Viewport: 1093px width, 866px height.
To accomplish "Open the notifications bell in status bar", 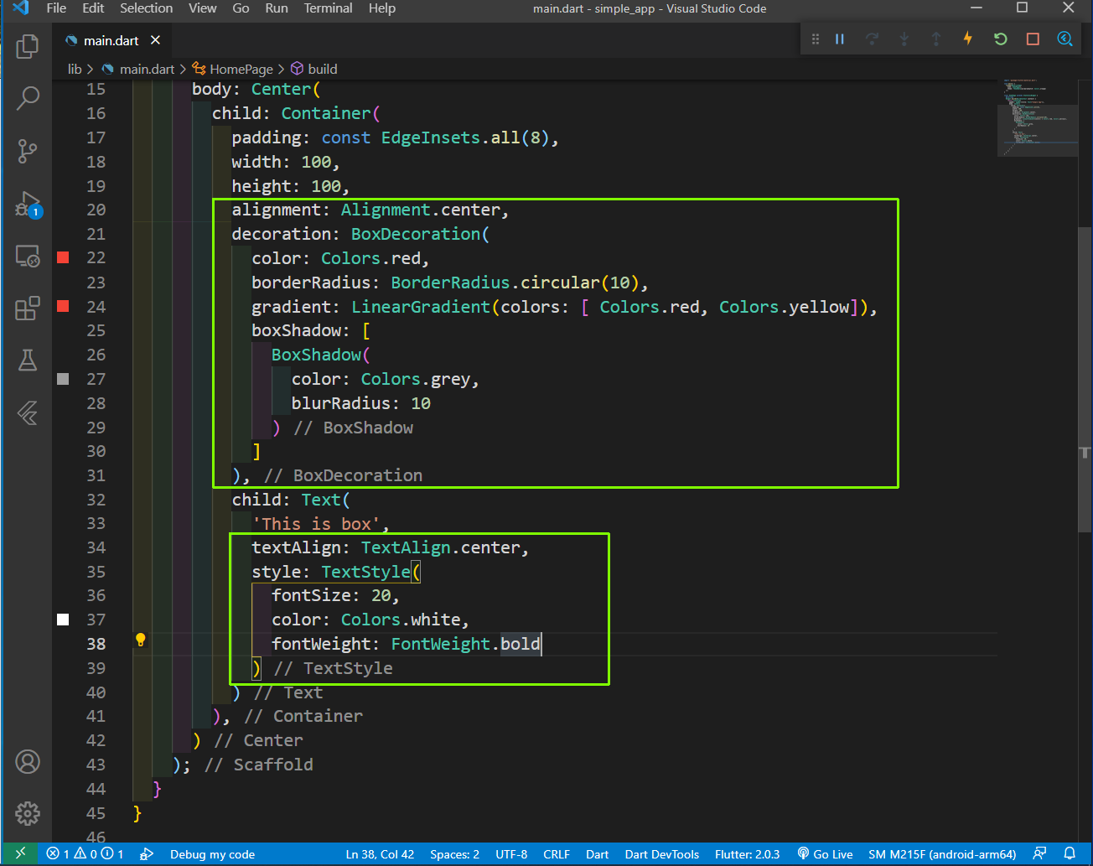I will pyautogui.click(x=1070, y=853).
